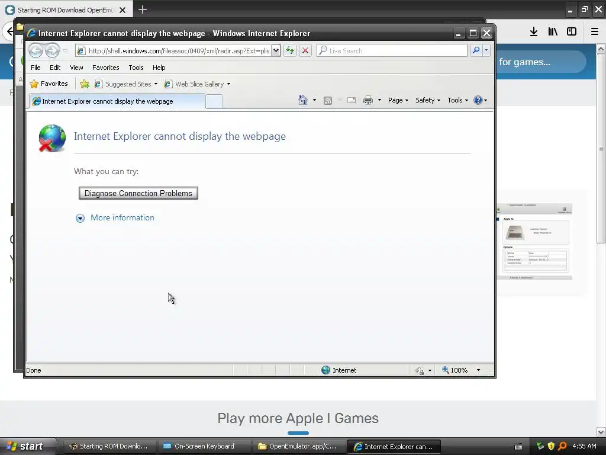Viewport: 606px width, 455px height.
Task: Close the Starting ROM Download browser tab
Action: pyautogui.click(x=123, y=10)
